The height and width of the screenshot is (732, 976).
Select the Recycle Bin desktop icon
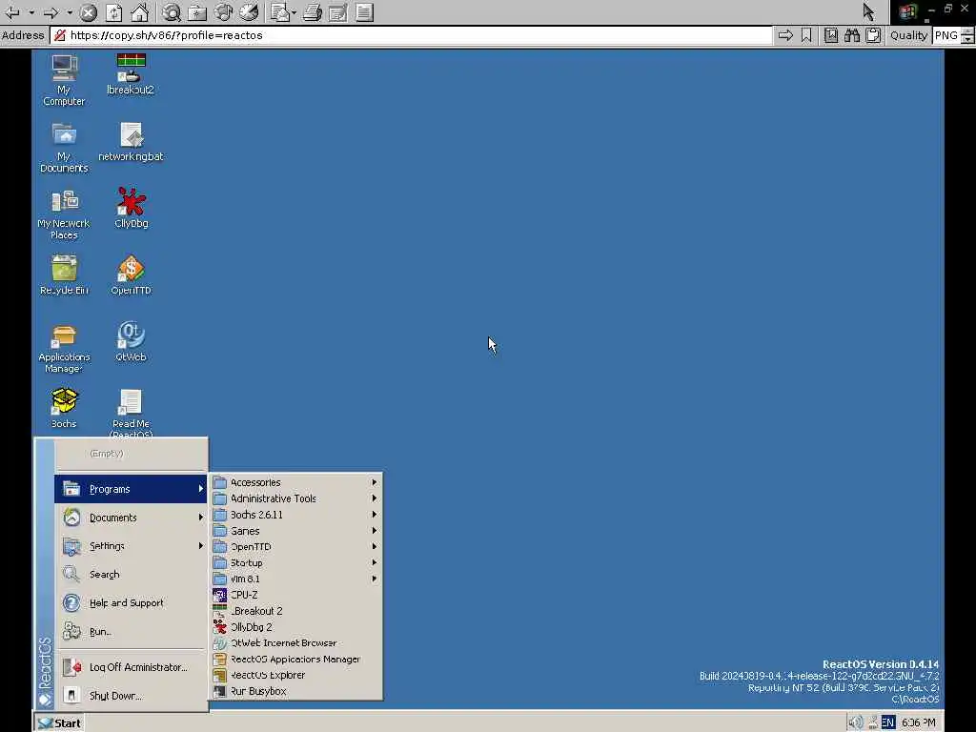[x=64, y=275]
